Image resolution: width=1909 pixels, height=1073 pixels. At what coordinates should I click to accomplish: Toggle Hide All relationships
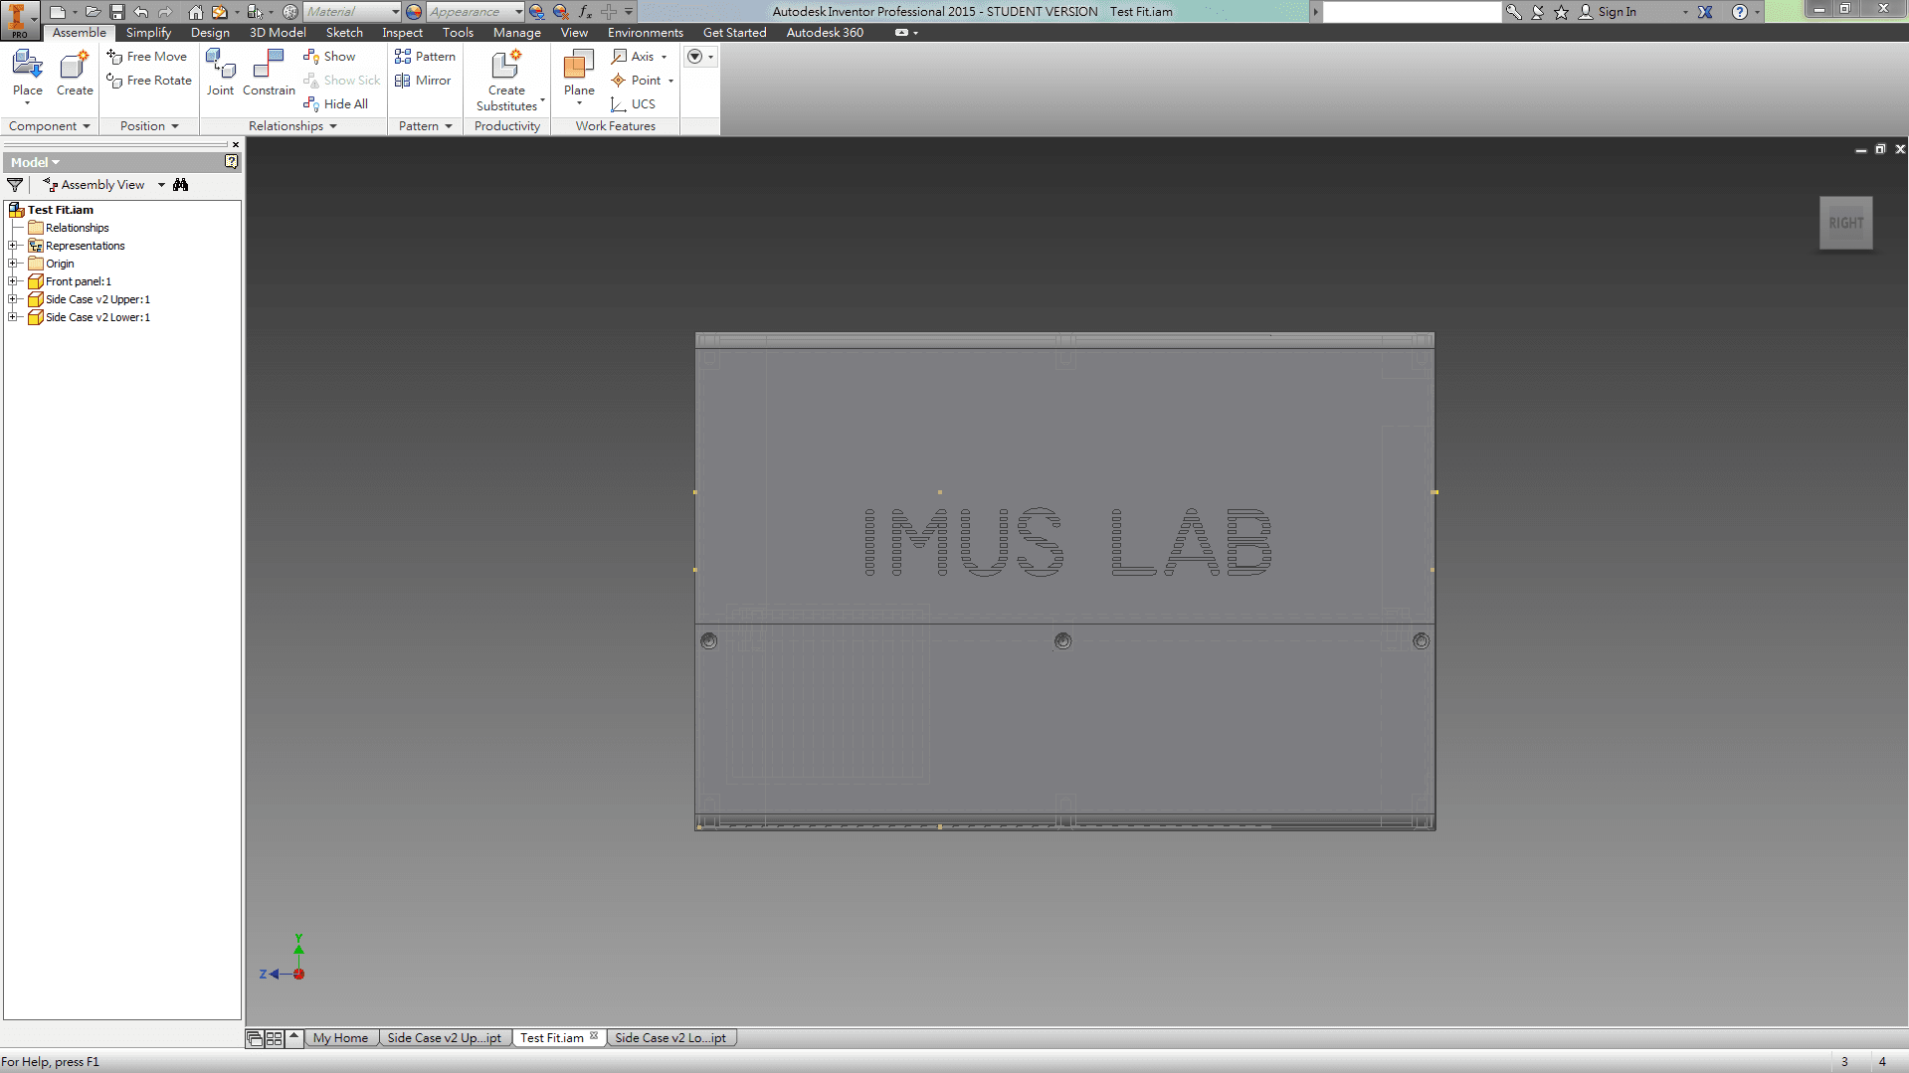pyautogui.click(x=336, y=103)
